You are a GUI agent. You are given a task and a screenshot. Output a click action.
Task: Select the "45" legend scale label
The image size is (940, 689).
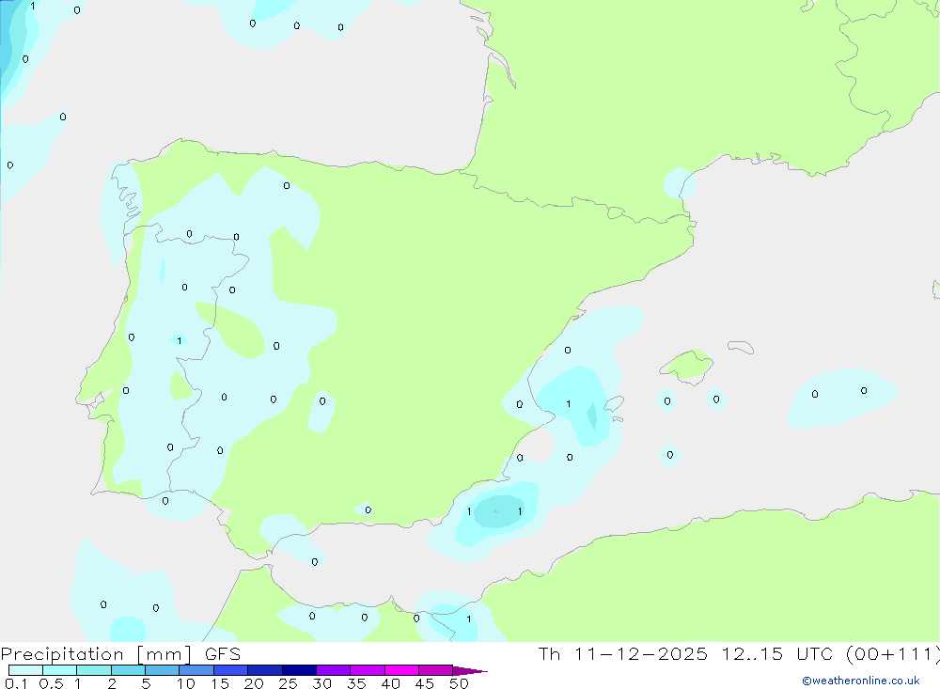click(x=425, y=683)
